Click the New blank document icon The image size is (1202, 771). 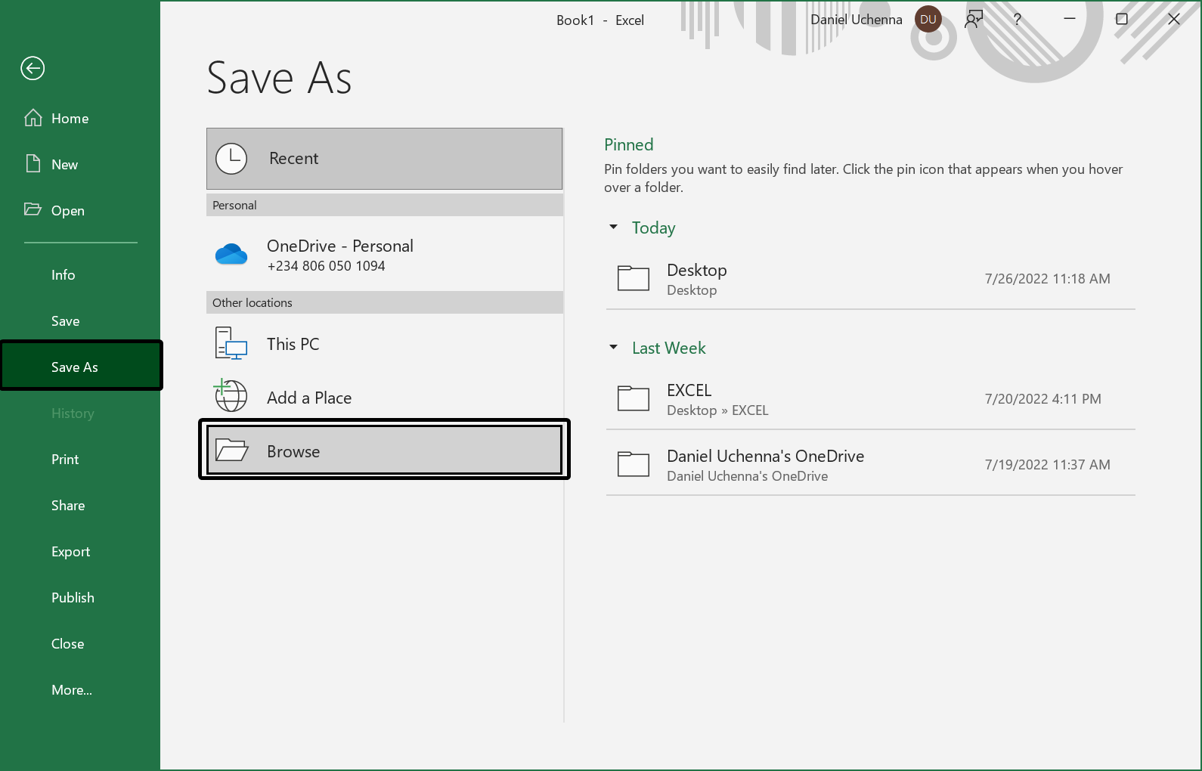pos(33,164)
